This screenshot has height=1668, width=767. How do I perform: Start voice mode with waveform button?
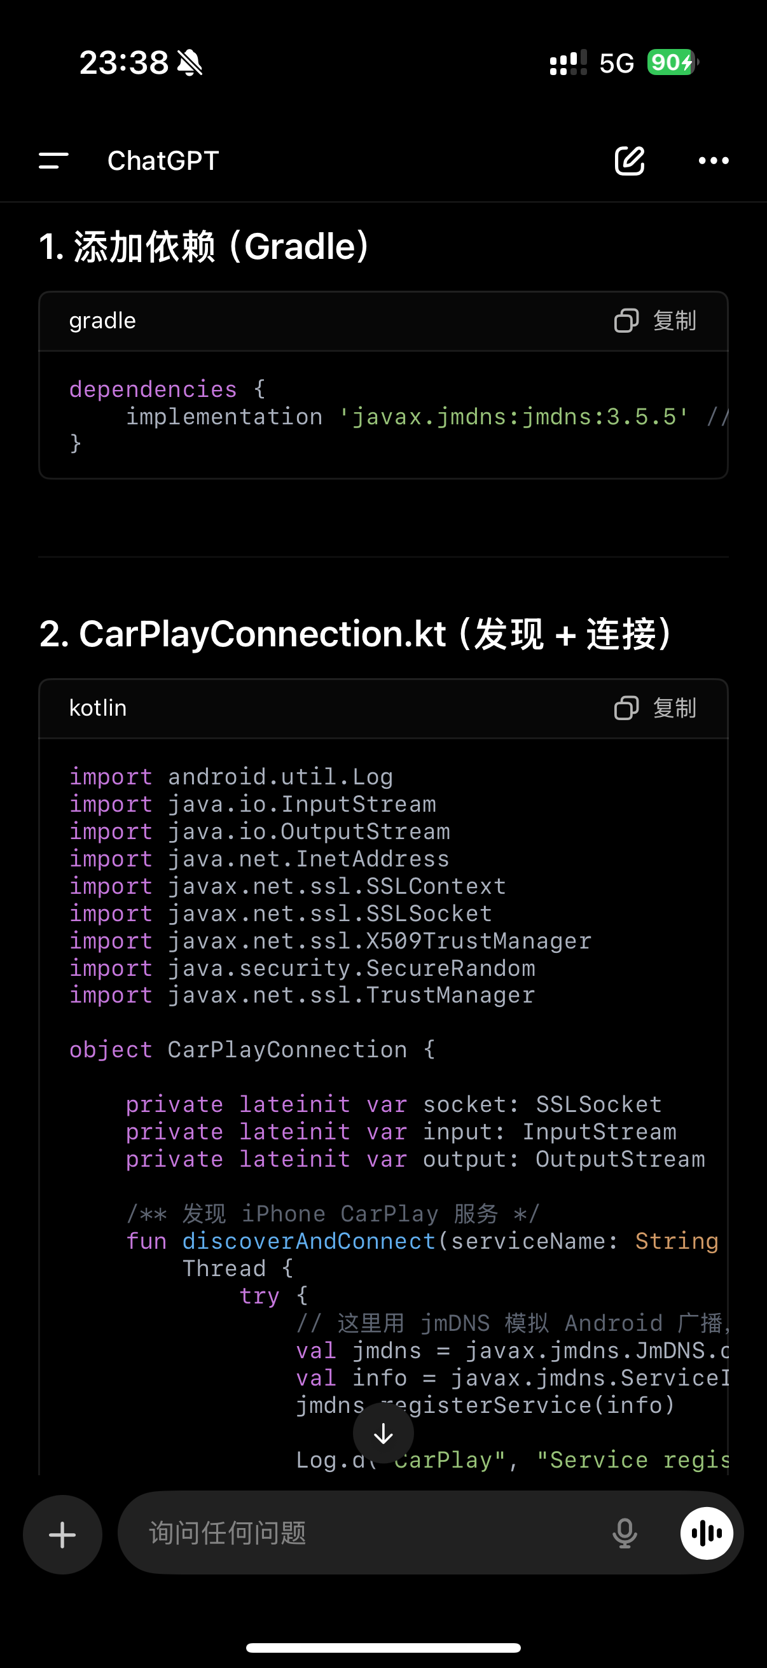point(706,1533)
